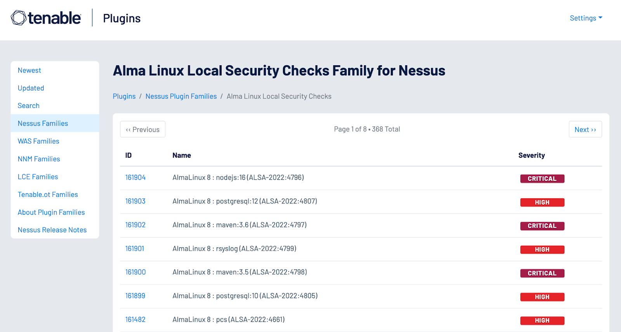Open Nessus Release Notes
This screenshot has width=621, height=332.
click(x=52, y=230)
